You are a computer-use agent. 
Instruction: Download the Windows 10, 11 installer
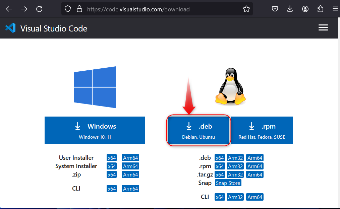pos(95,130)
